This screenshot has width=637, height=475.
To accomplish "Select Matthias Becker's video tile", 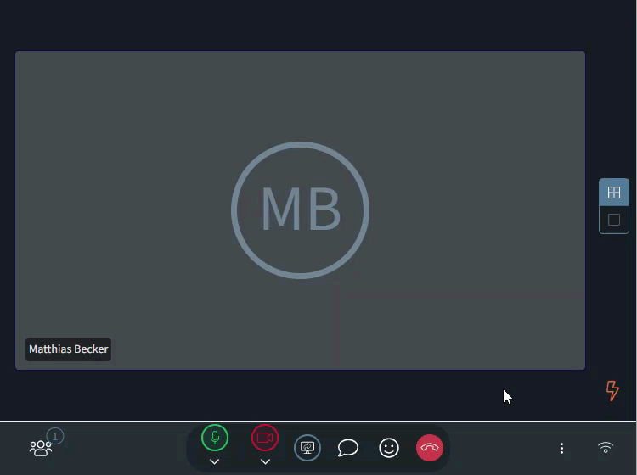I will pyautogui.click(x=459, y=127).
